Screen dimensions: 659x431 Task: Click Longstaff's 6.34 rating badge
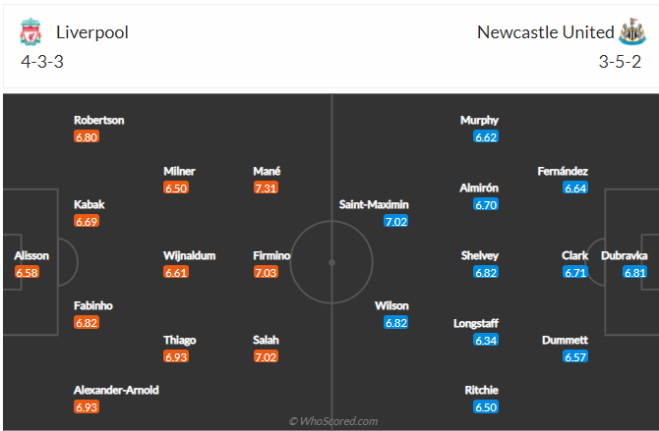486,340
